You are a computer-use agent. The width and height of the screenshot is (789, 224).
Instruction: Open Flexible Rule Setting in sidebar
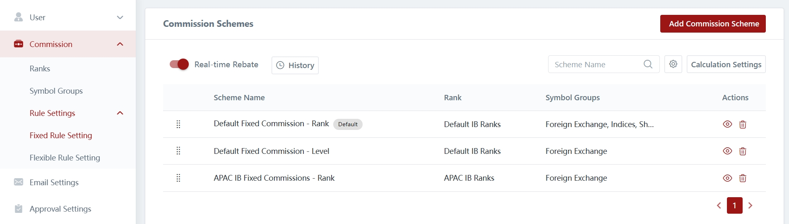pos(65,158)
